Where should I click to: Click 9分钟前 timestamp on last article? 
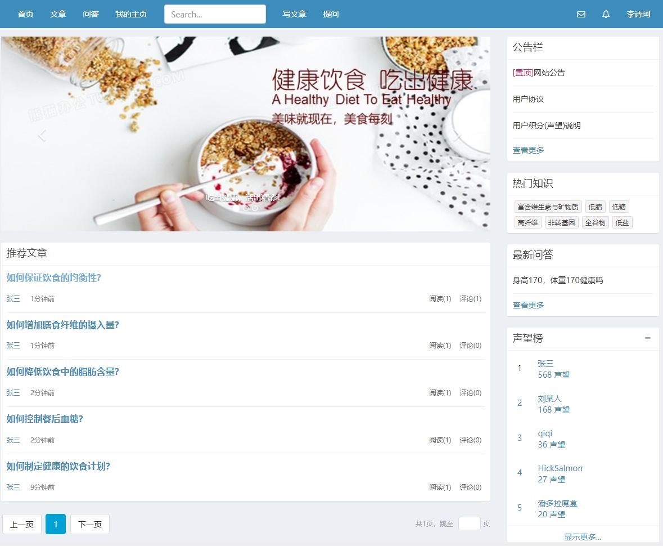[42, 487]
